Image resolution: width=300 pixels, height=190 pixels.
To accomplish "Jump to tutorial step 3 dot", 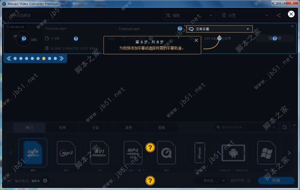I will 27,59.
